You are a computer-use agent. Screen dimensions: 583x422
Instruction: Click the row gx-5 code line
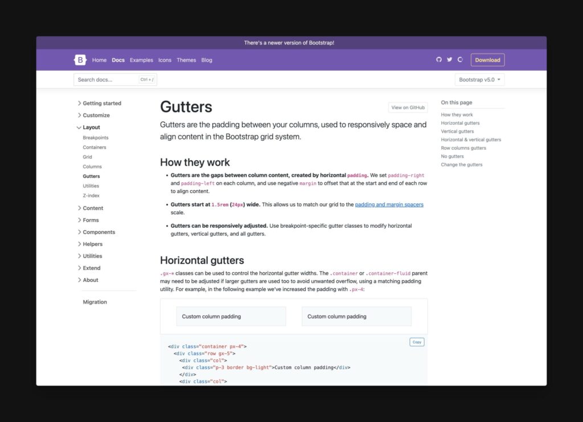point(204,354)
